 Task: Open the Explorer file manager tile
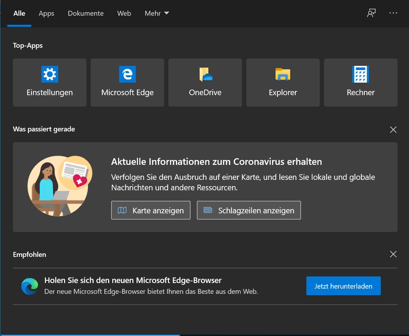(x=283, y=83)
